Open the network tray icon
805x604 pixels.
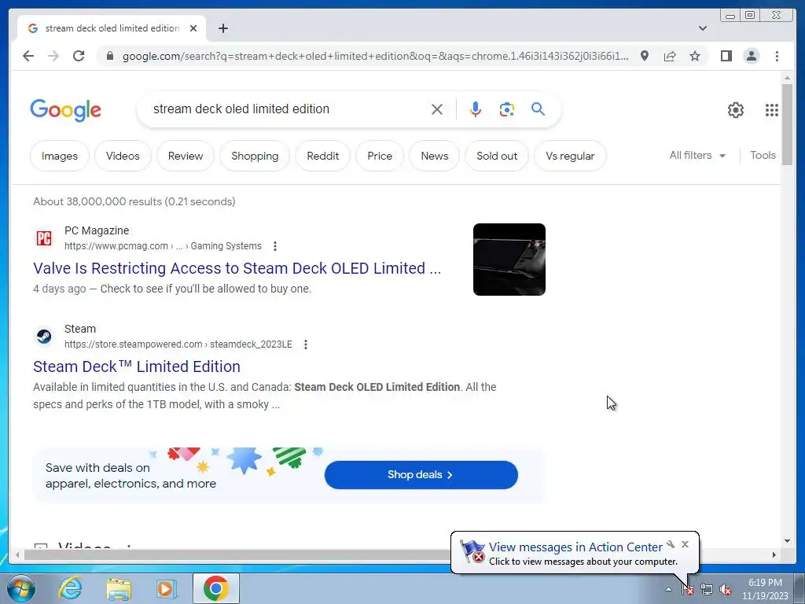(707, 590)
